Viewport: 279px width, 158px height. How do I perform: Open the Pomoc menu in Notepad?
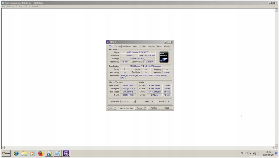[x=35, y=6]
